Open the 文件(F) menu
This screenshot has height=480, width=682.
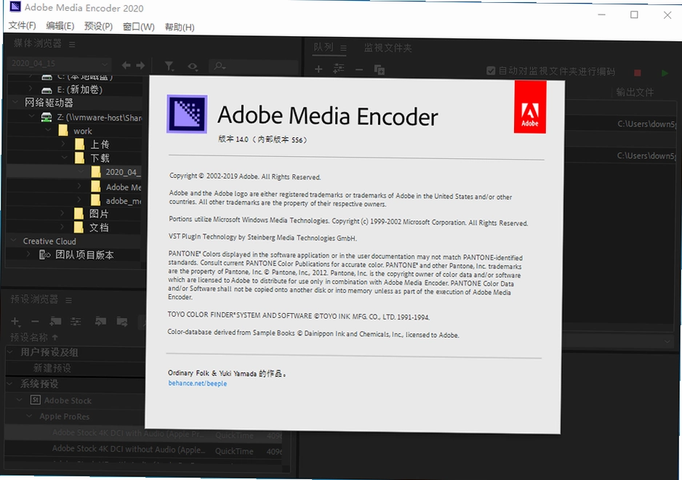(23, 25)
